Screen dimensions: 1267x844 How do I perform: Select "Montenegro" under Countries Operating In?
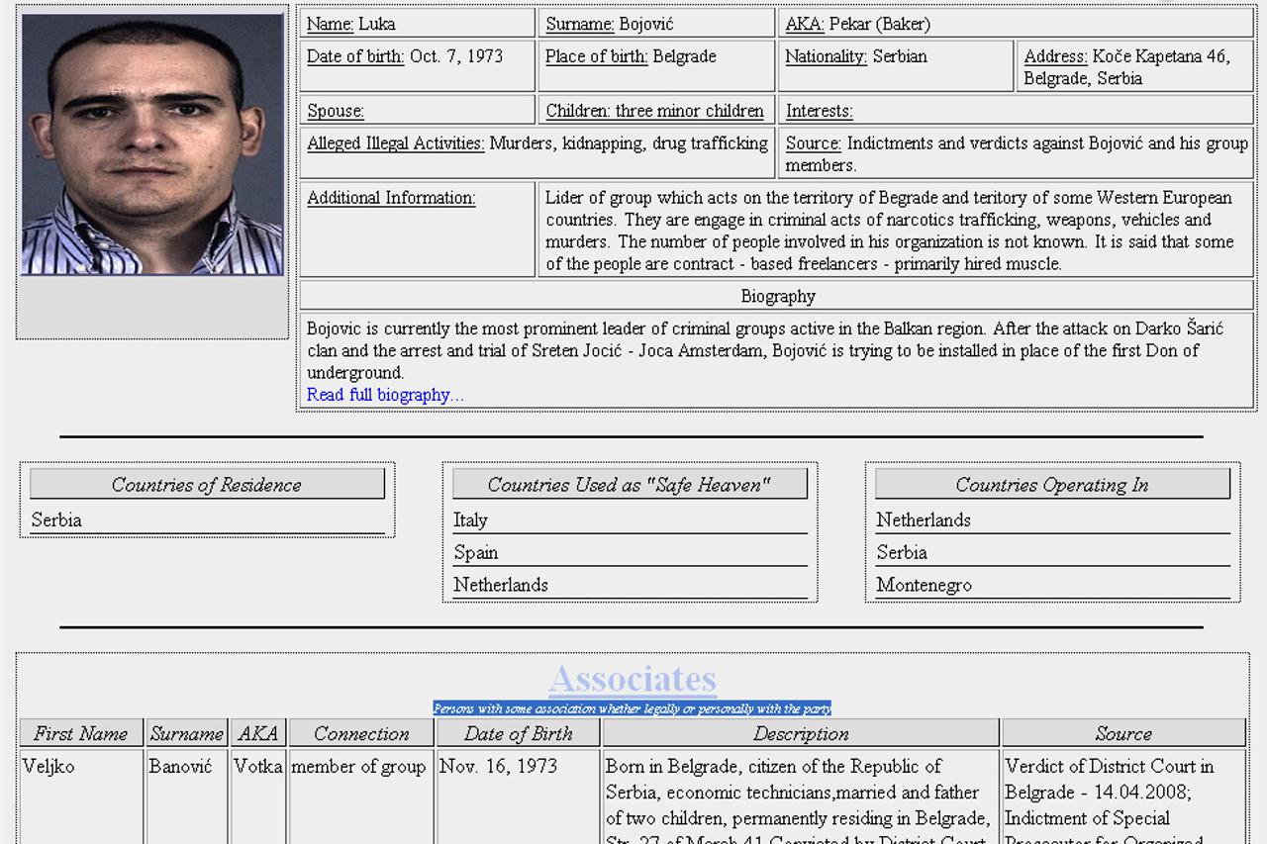(x=1052, y=585)
